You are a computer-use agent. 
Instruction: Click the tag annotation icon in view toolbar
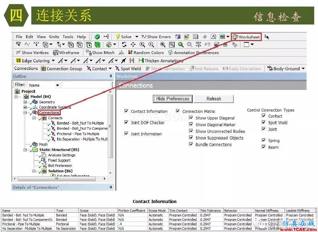coord(234,44)
